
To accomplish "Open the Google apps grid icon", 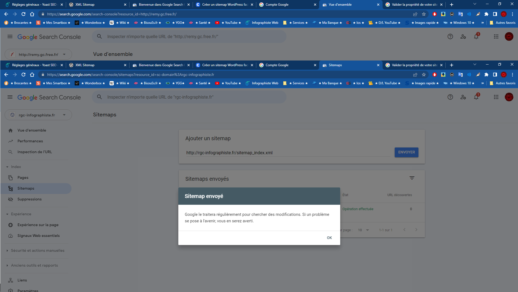I will click(496, 97).
